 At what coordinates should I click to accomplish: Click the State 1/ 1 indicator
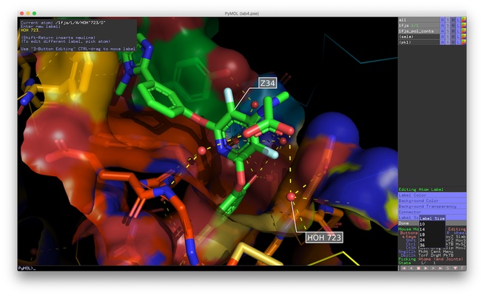coord(417,263)
